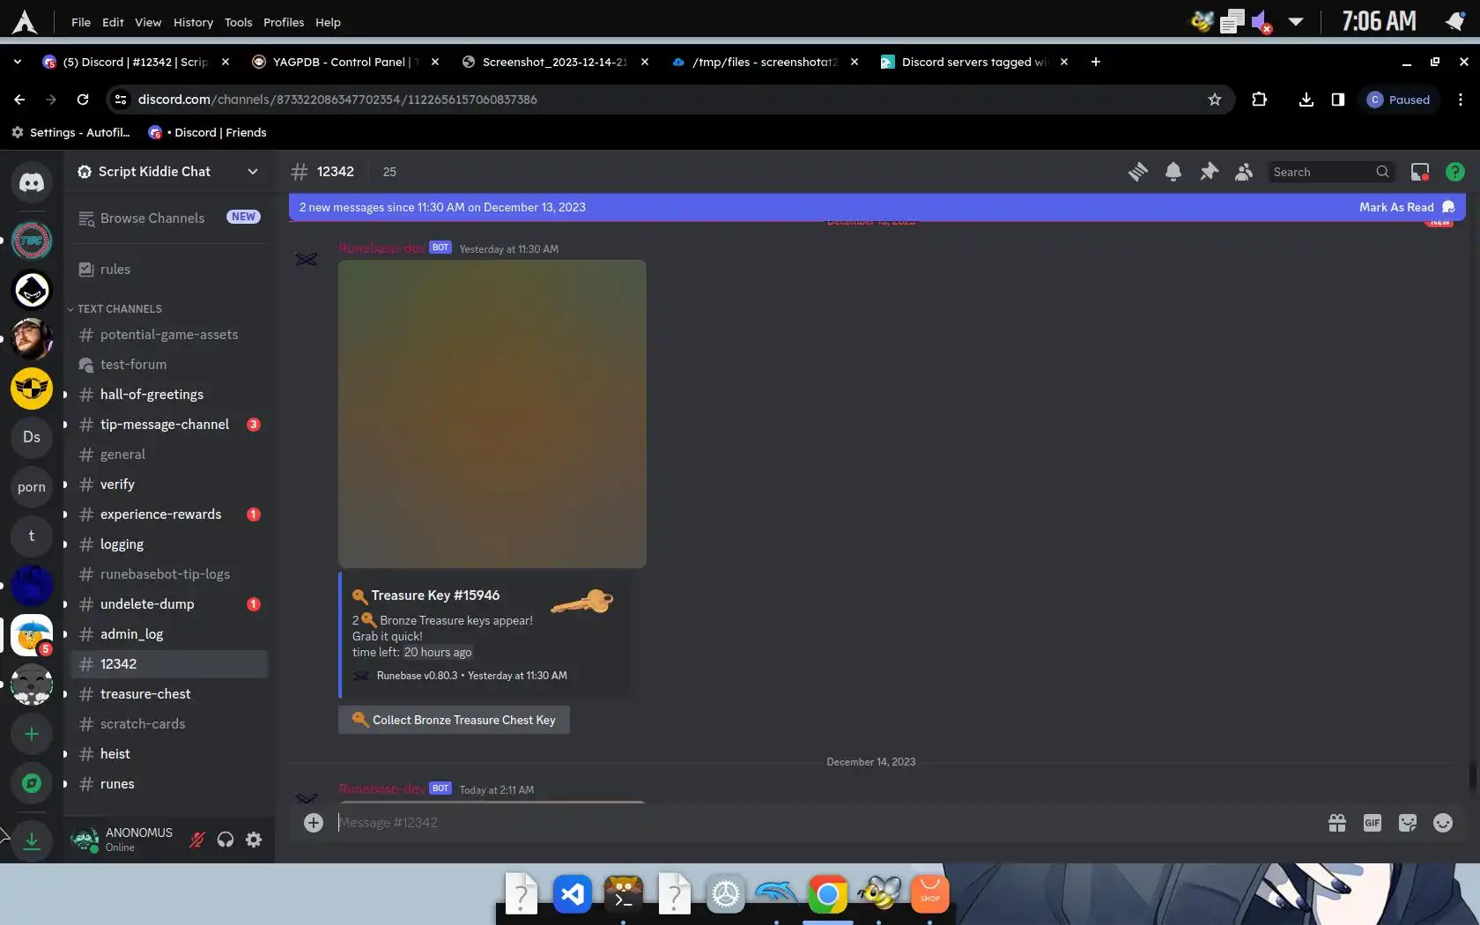Toggle browser side panel

1338,100
